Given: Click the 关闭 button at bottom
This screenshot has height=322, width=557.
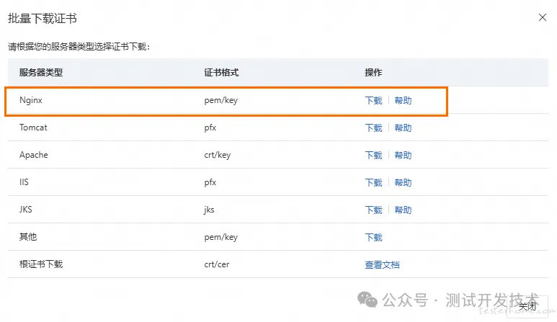Looking at the screenshot, I should coord(527,306).
